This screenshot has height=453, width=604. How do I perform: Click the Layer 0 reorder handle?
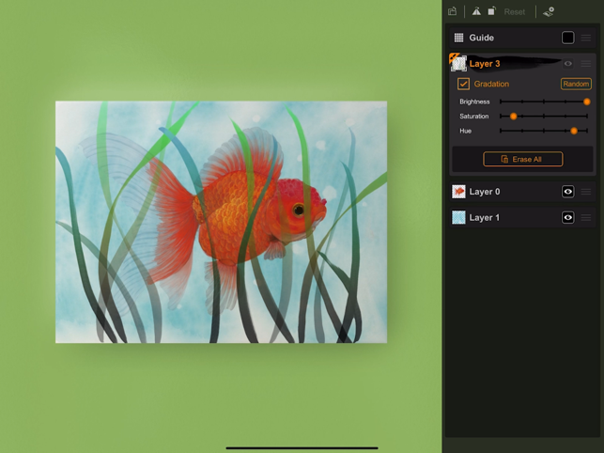click(586, 192)
